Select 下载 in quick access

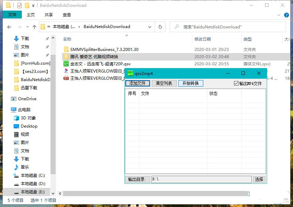(25, 39)
